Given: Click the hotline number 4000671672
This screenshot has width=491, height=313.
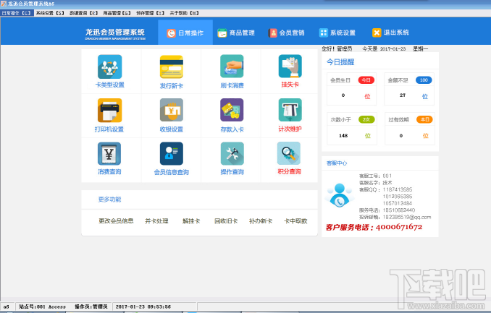Looking at the screenshot, I should point(399,227).
